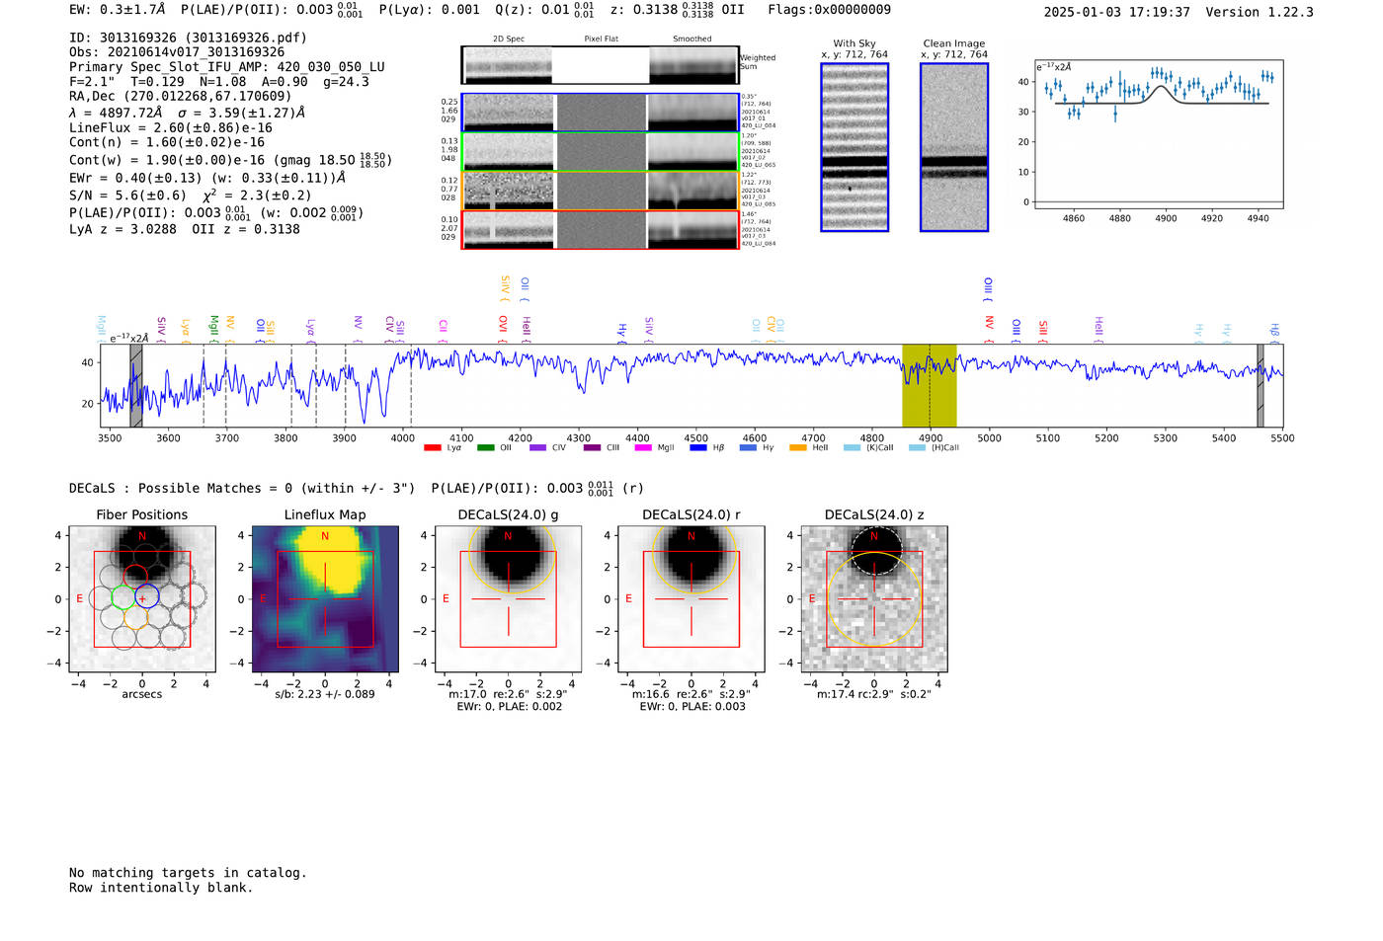Click the Row intentionally blank text

(x=161, y=888)
